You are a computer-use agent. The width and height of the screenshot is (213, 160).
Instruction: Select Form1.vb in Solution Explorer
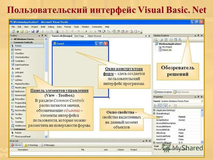click(x=167, y=50)
